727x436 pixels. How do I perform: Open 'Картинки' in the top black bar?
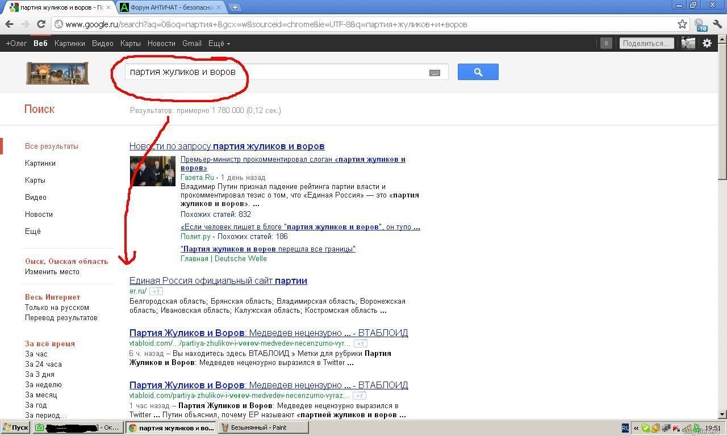point(70,43)
